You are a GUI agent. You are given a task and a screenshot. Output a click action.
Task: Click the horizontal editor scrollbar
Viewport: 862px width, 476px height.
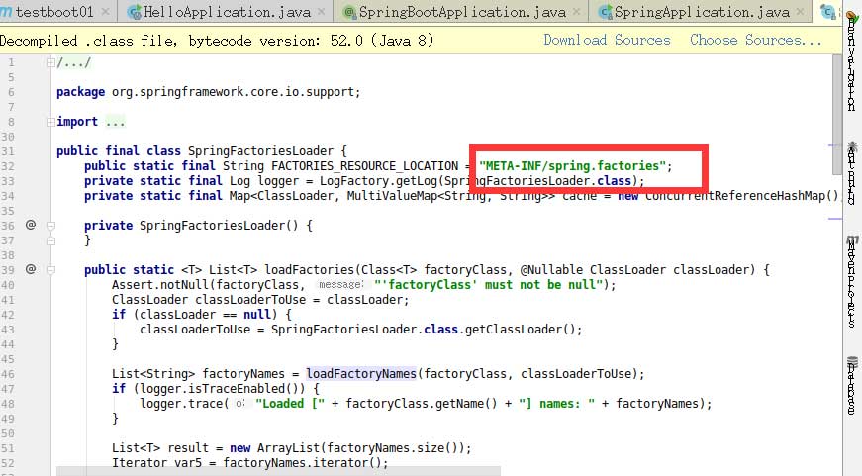279,472
